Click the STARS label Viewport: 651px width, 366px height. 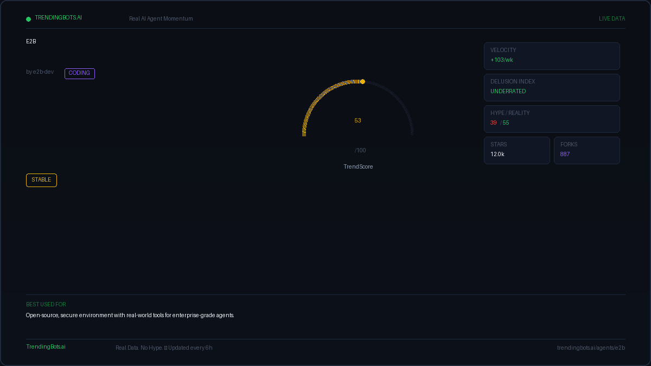pyautogui.click(x=499, y=145)
